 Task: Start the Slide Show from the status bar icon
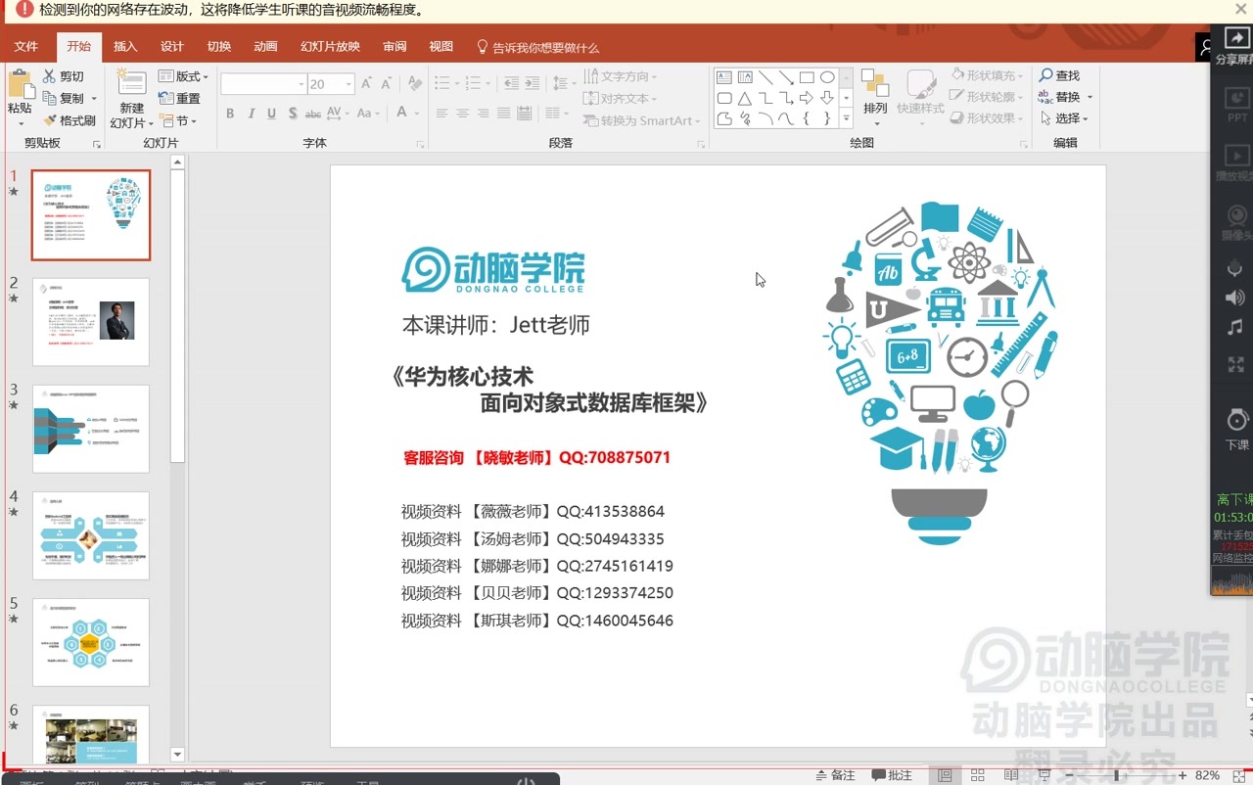[x=1044, y=775]
